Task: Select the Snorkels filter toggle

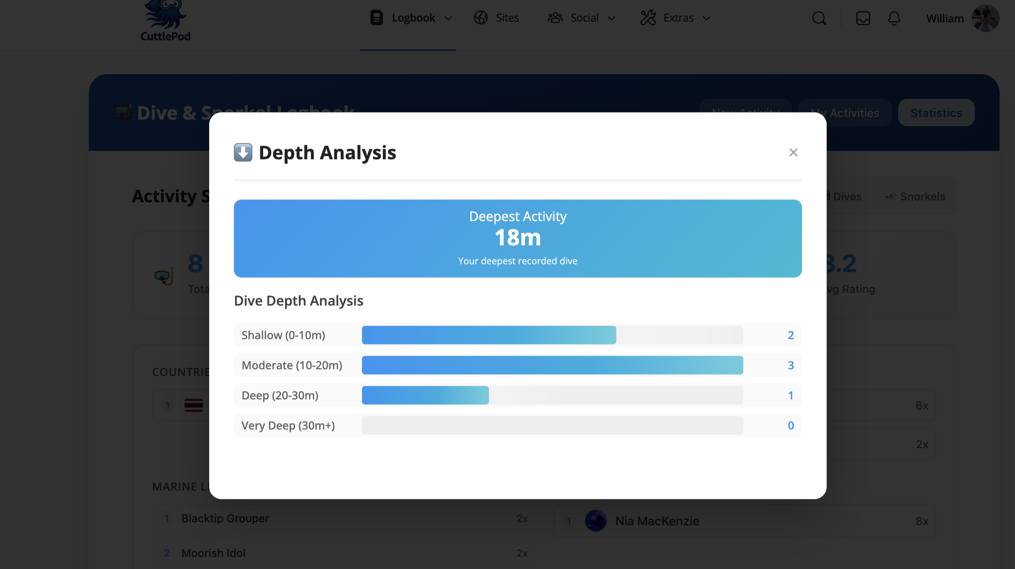Action: coord(915,196)
